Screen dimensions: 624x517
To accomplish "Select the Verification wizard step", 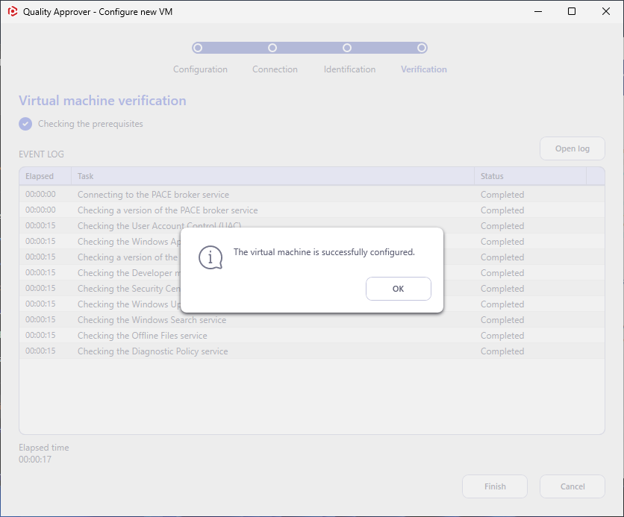I will pyautogui.click(x=424, y=69).
